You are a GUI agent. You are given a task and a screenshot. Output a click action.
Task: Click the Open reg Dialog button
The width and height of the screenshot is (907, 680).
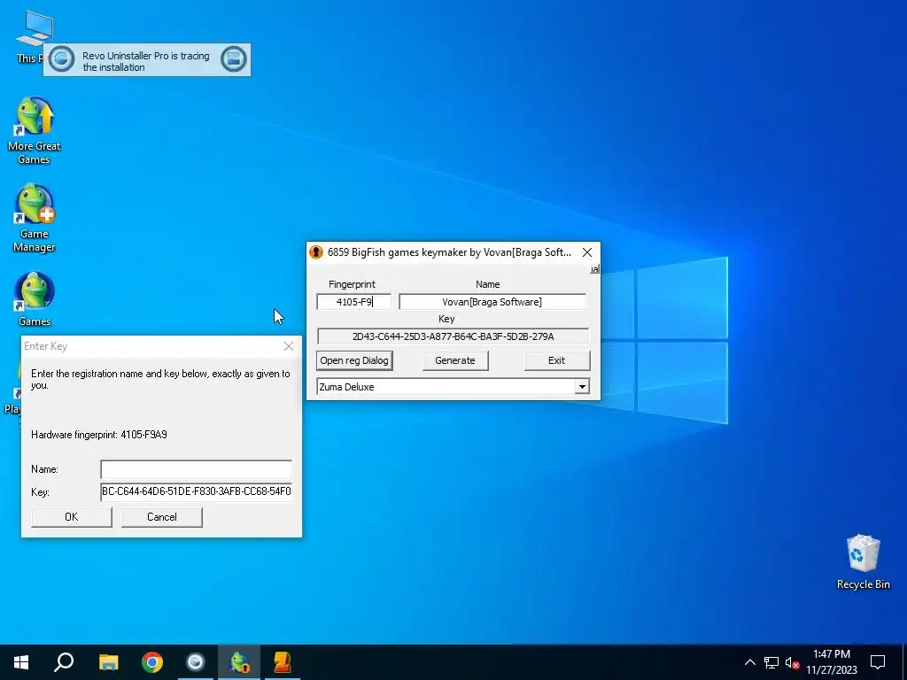tap(354, 360)
